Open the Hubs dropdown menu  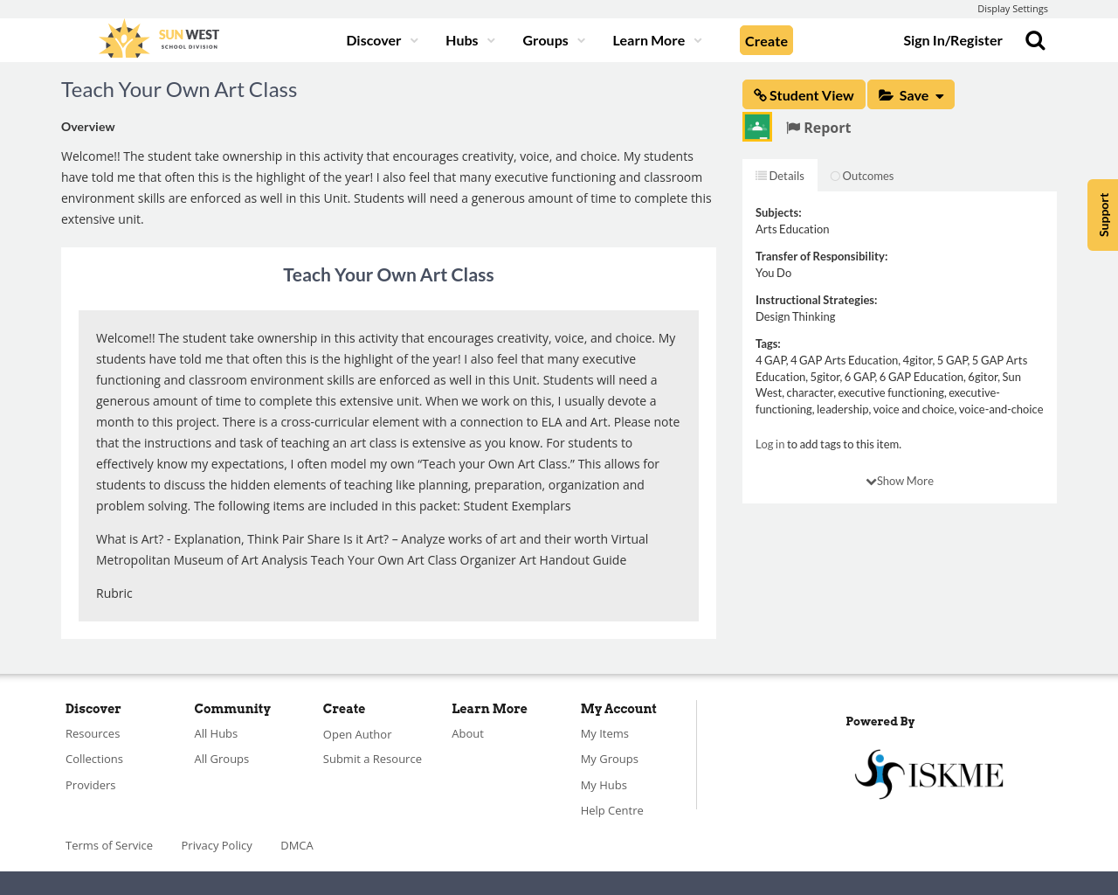[470, 40]
